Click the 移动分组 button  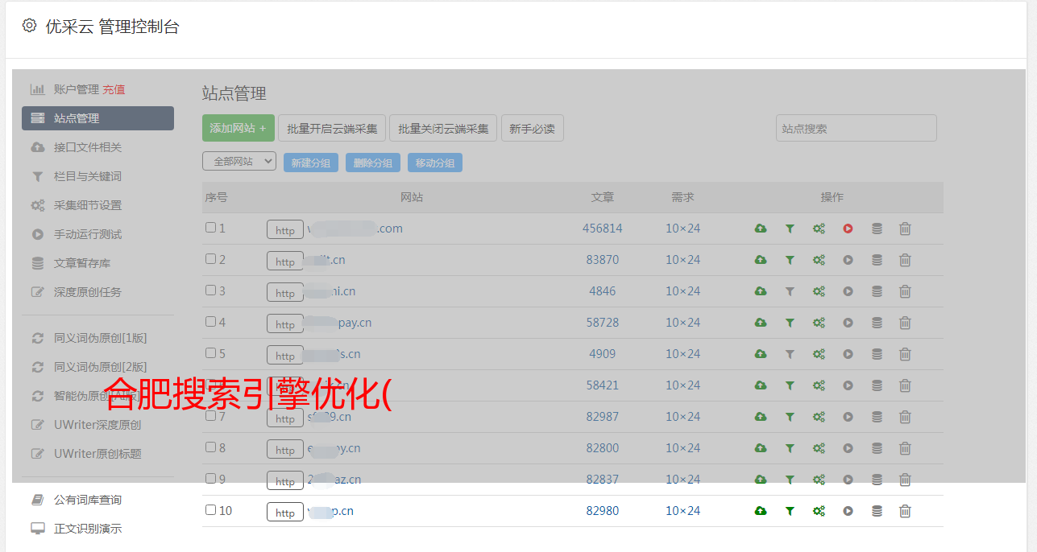click(x=435, y=163)
